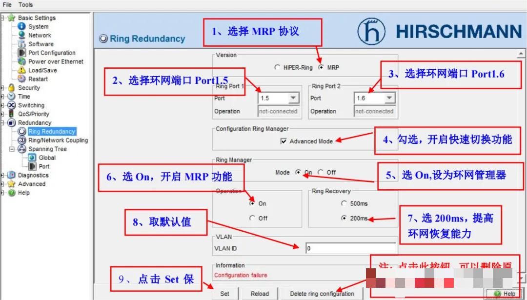
Task: Expand the Security tree node
Action: pyautogui.click(x=2, y=88)
